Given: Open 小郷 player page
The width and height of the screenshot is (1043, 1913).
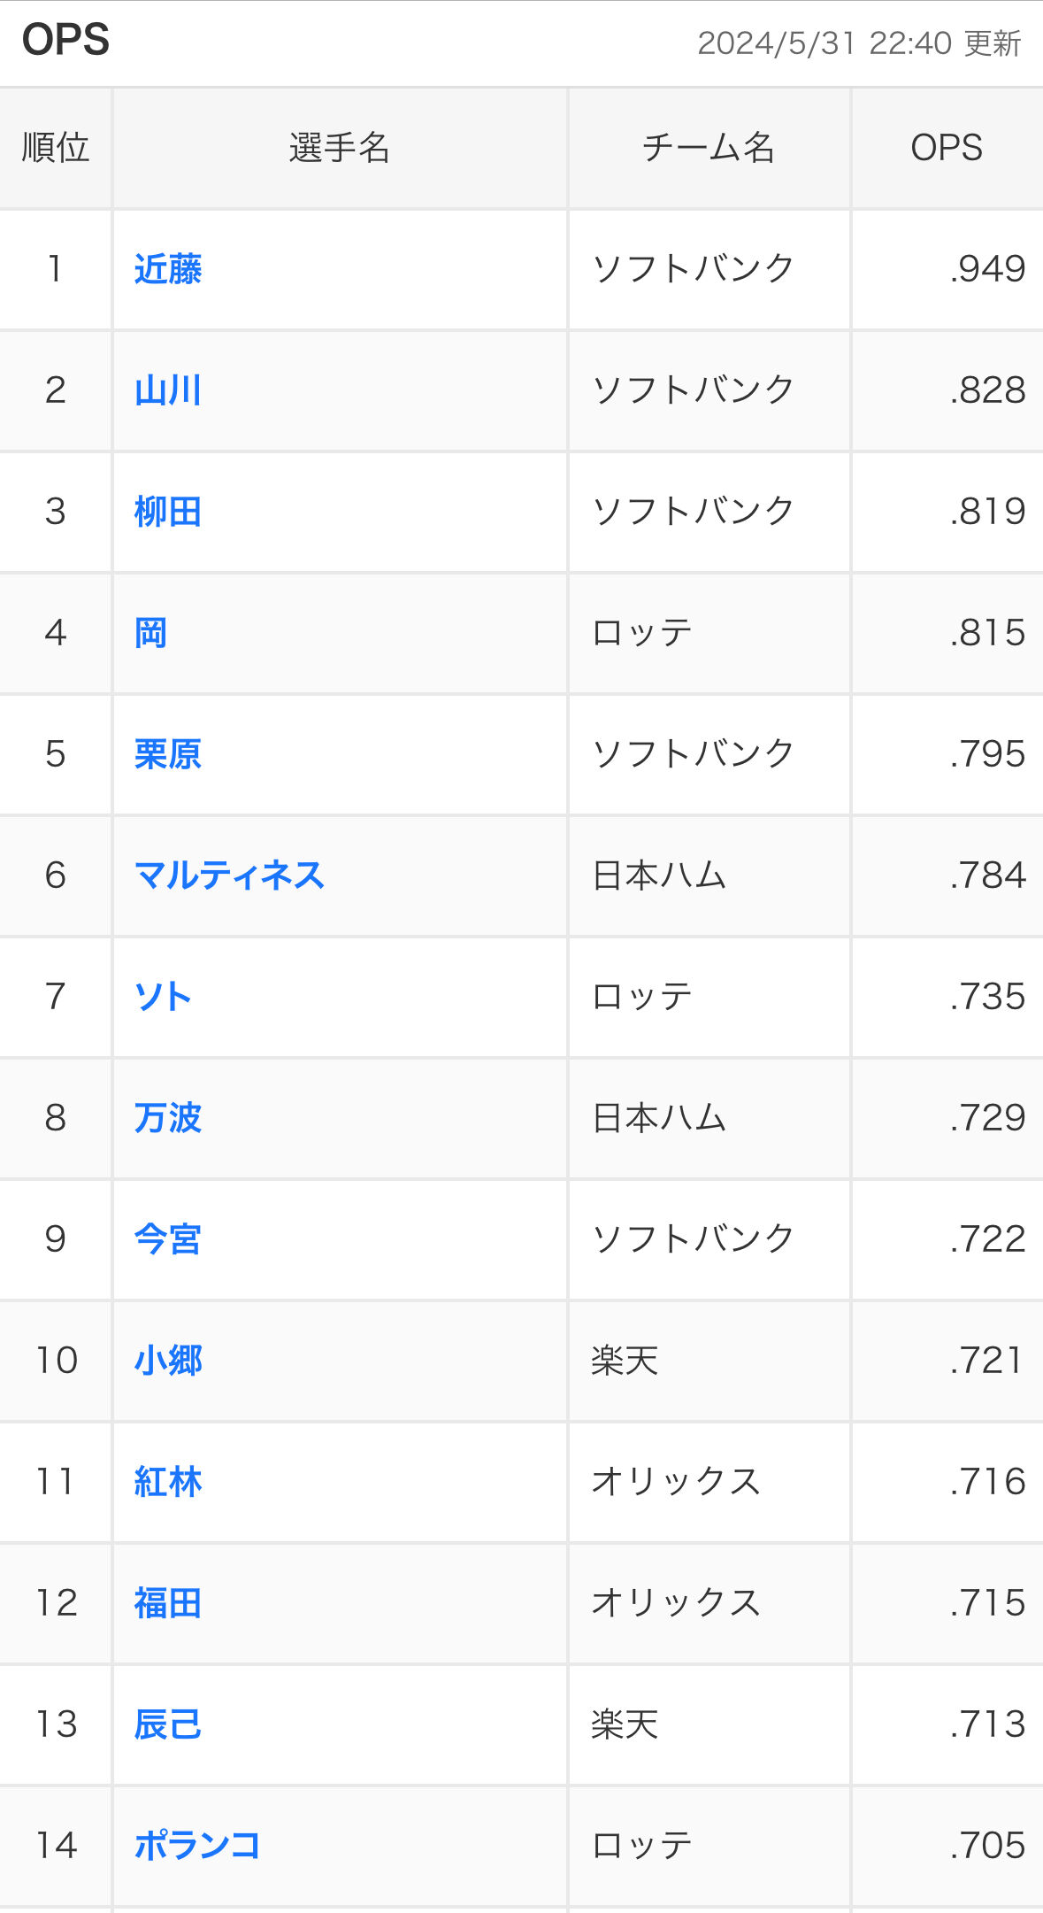Looking at the screenshot, I should 168,1361.
